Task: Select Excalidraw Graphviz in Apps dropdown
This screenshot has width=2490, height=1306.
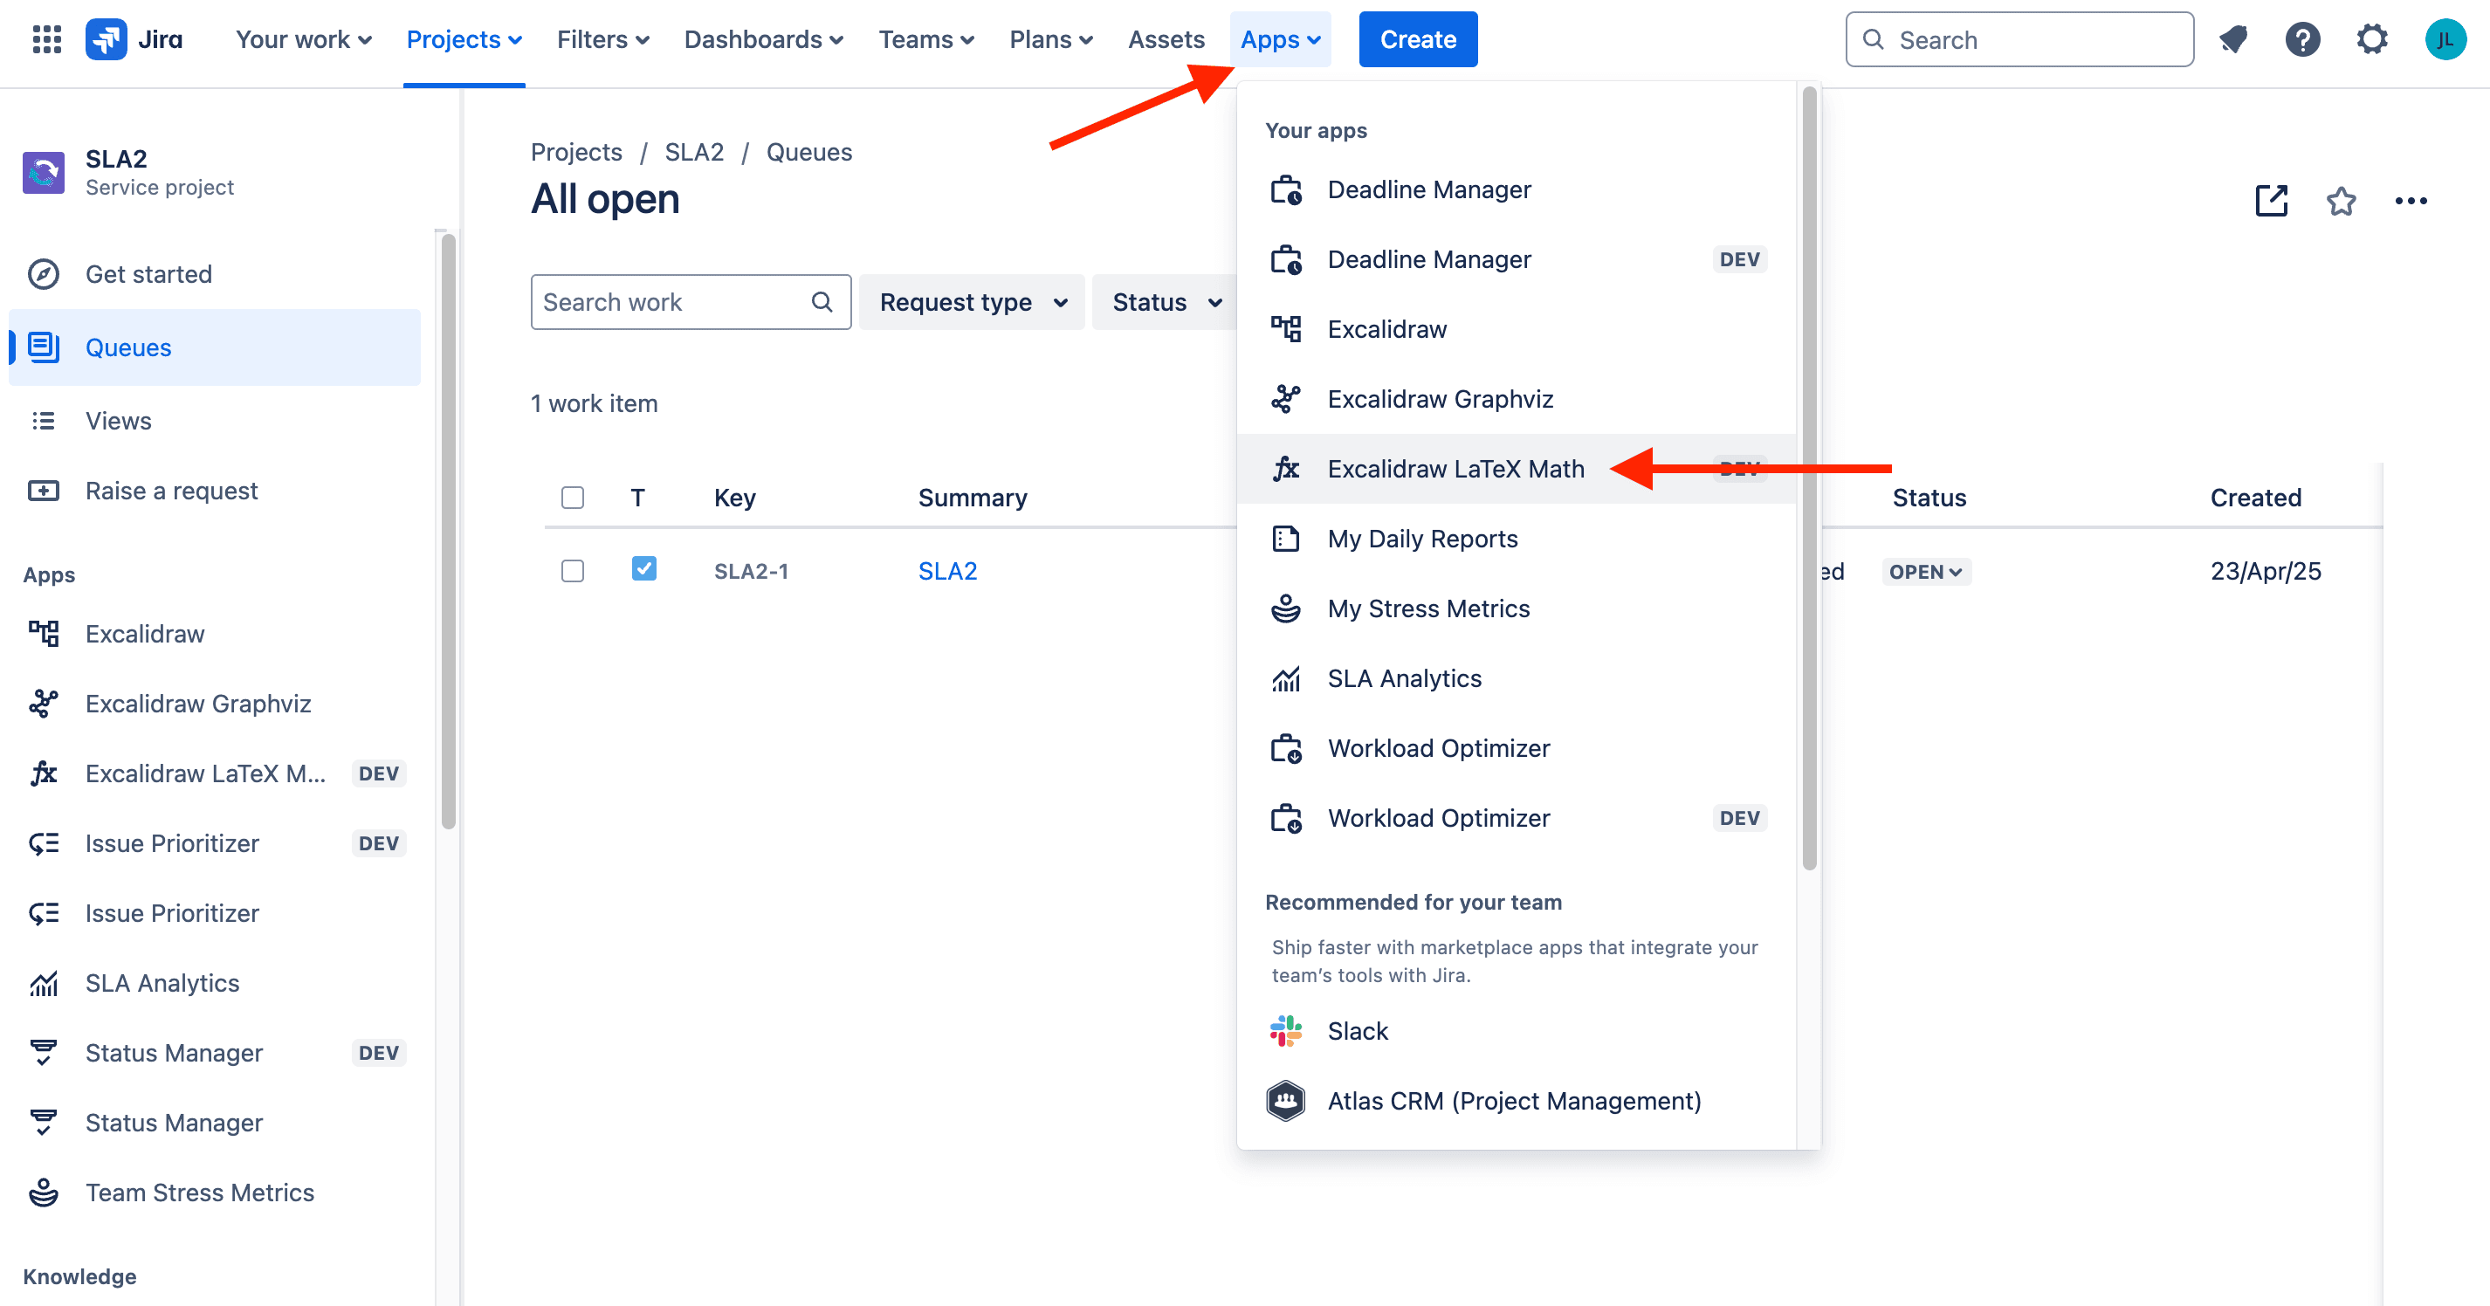Action: (1517, 399)
